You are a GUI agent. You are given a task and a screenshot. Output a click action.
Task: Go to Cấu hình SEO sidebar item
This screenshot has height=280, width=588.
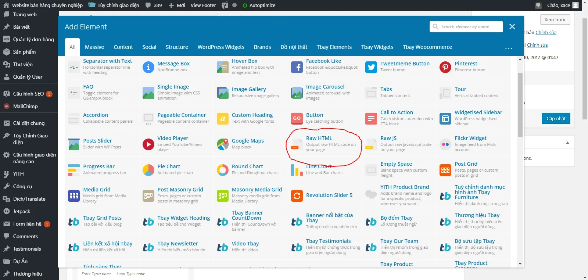29,94
